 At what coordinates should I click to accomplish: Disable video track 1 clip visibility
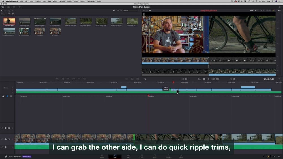[9, 139]
